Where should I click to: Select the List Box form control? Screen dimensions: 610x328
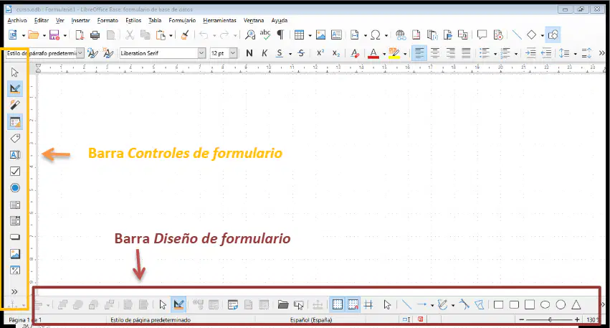pyautogui.click(x=15, y=205)
